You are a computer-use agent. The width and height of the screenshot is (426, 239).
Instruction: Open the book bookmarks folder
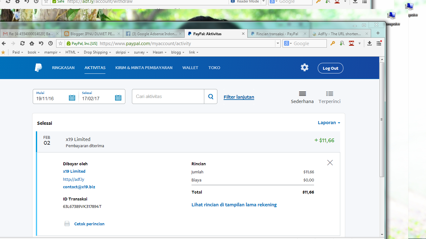33,52
